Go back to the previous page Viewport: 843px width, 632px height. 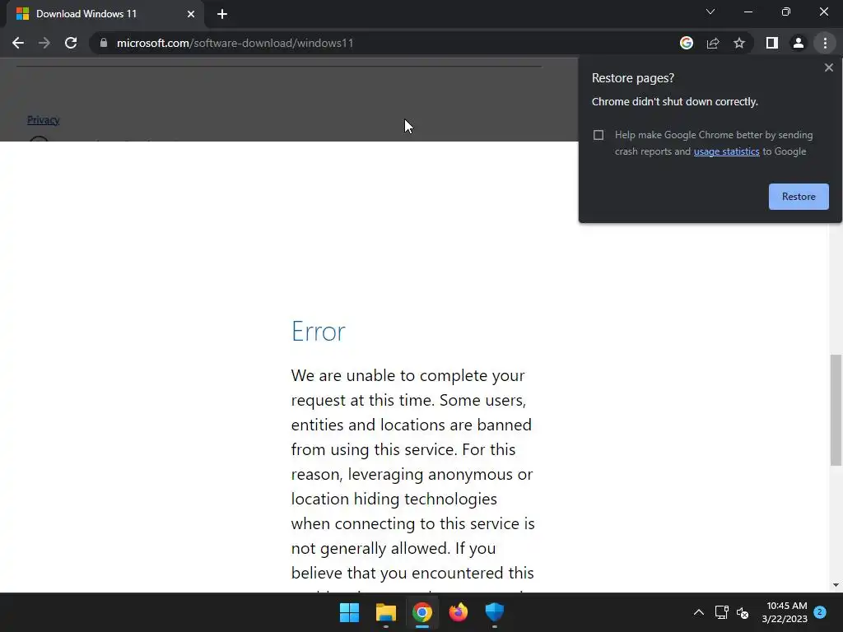tap(18, 43)
